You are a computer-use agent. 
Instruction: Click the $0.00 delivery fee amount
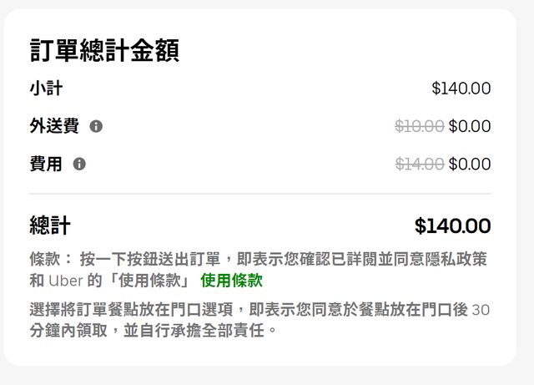pos(470,127)
